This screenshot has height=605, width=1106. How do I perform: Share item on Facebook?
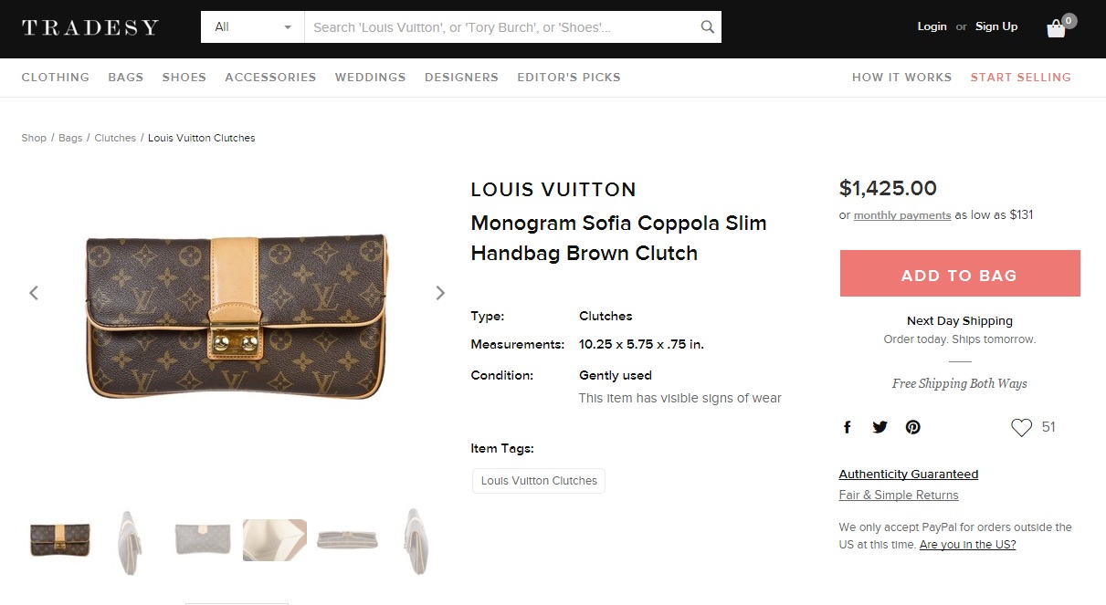tap(848, 427)
